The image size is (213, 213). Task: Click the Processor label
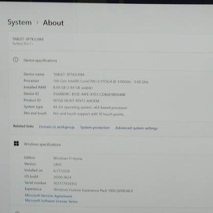(31, 80)
